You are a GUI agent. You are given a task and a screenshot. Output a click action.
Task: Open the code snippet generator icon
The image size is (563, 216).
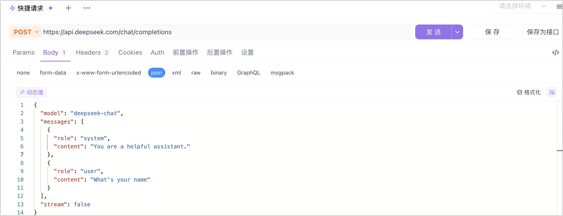coord(556,53)
